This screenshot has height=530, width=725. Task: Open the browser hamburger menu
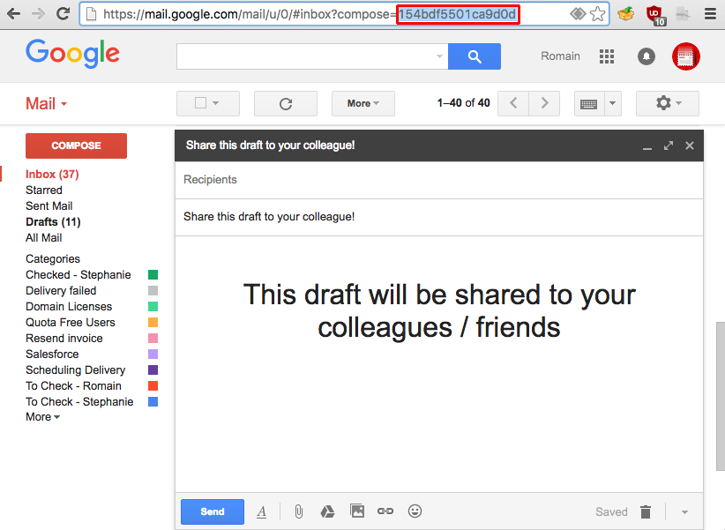710,14
